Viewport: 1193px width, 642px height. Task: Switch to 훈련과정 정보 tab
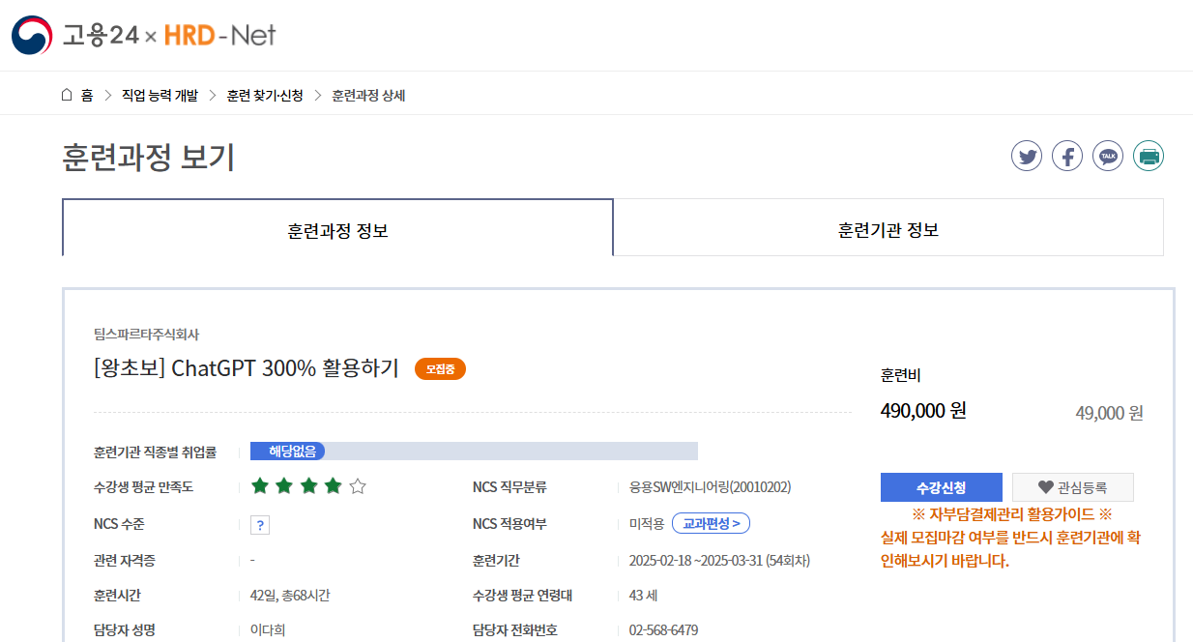click(337, 230)
